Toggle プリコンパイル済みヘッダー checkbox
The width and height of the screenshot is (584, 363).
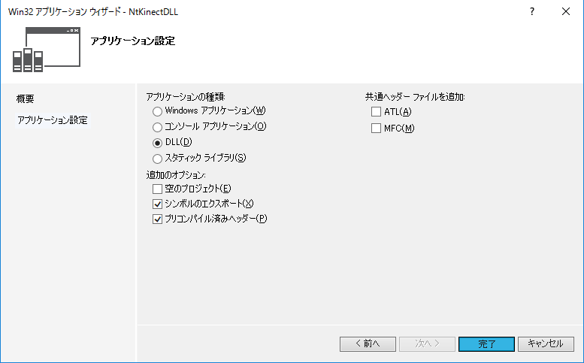pos(157,219)
